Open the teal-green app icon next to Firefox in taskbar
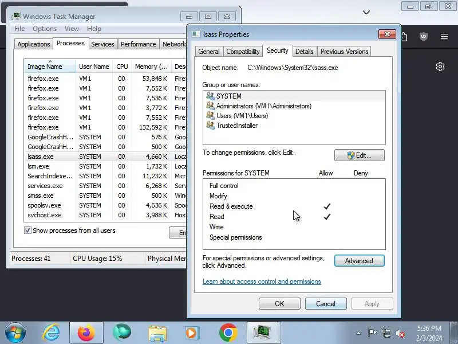 click(x=122, y=333)
